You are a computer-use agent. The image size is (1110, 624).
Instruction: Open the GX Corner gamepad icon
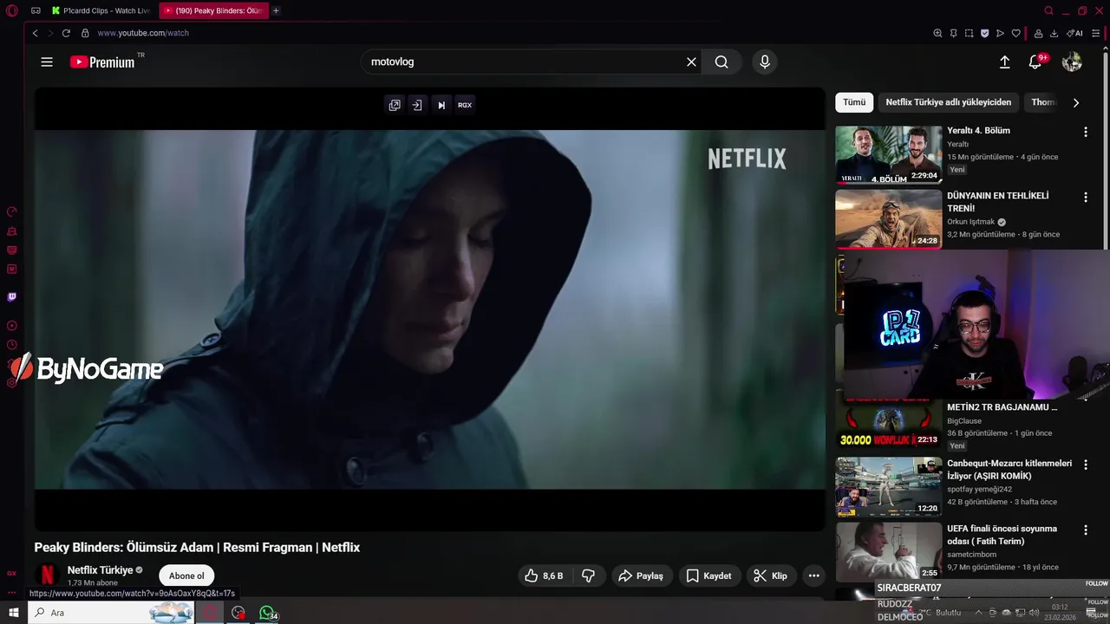pyautogui.click(x=36, y=10)
